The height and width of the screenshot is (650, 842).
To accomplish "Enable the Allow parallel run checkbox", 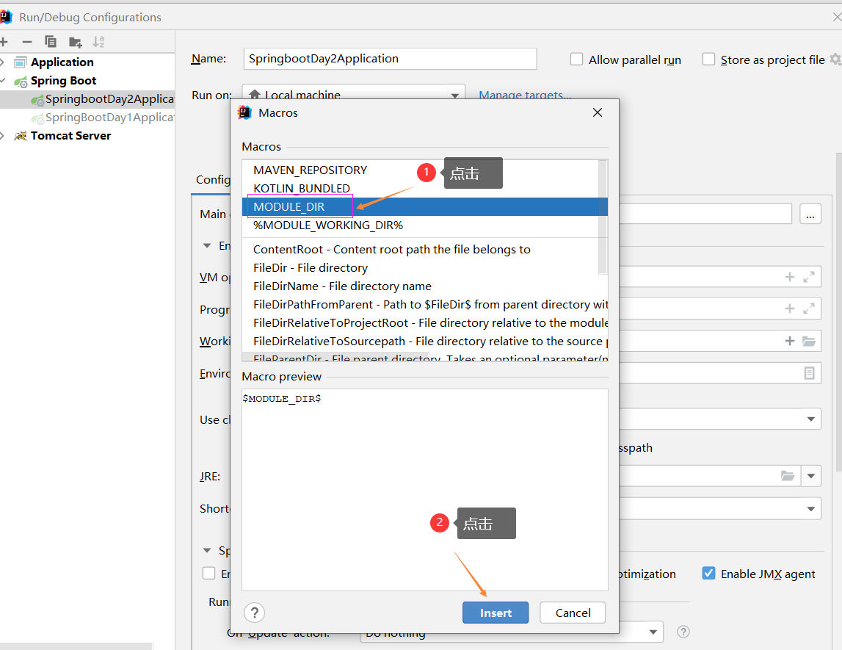I will (x=576, y=59).
